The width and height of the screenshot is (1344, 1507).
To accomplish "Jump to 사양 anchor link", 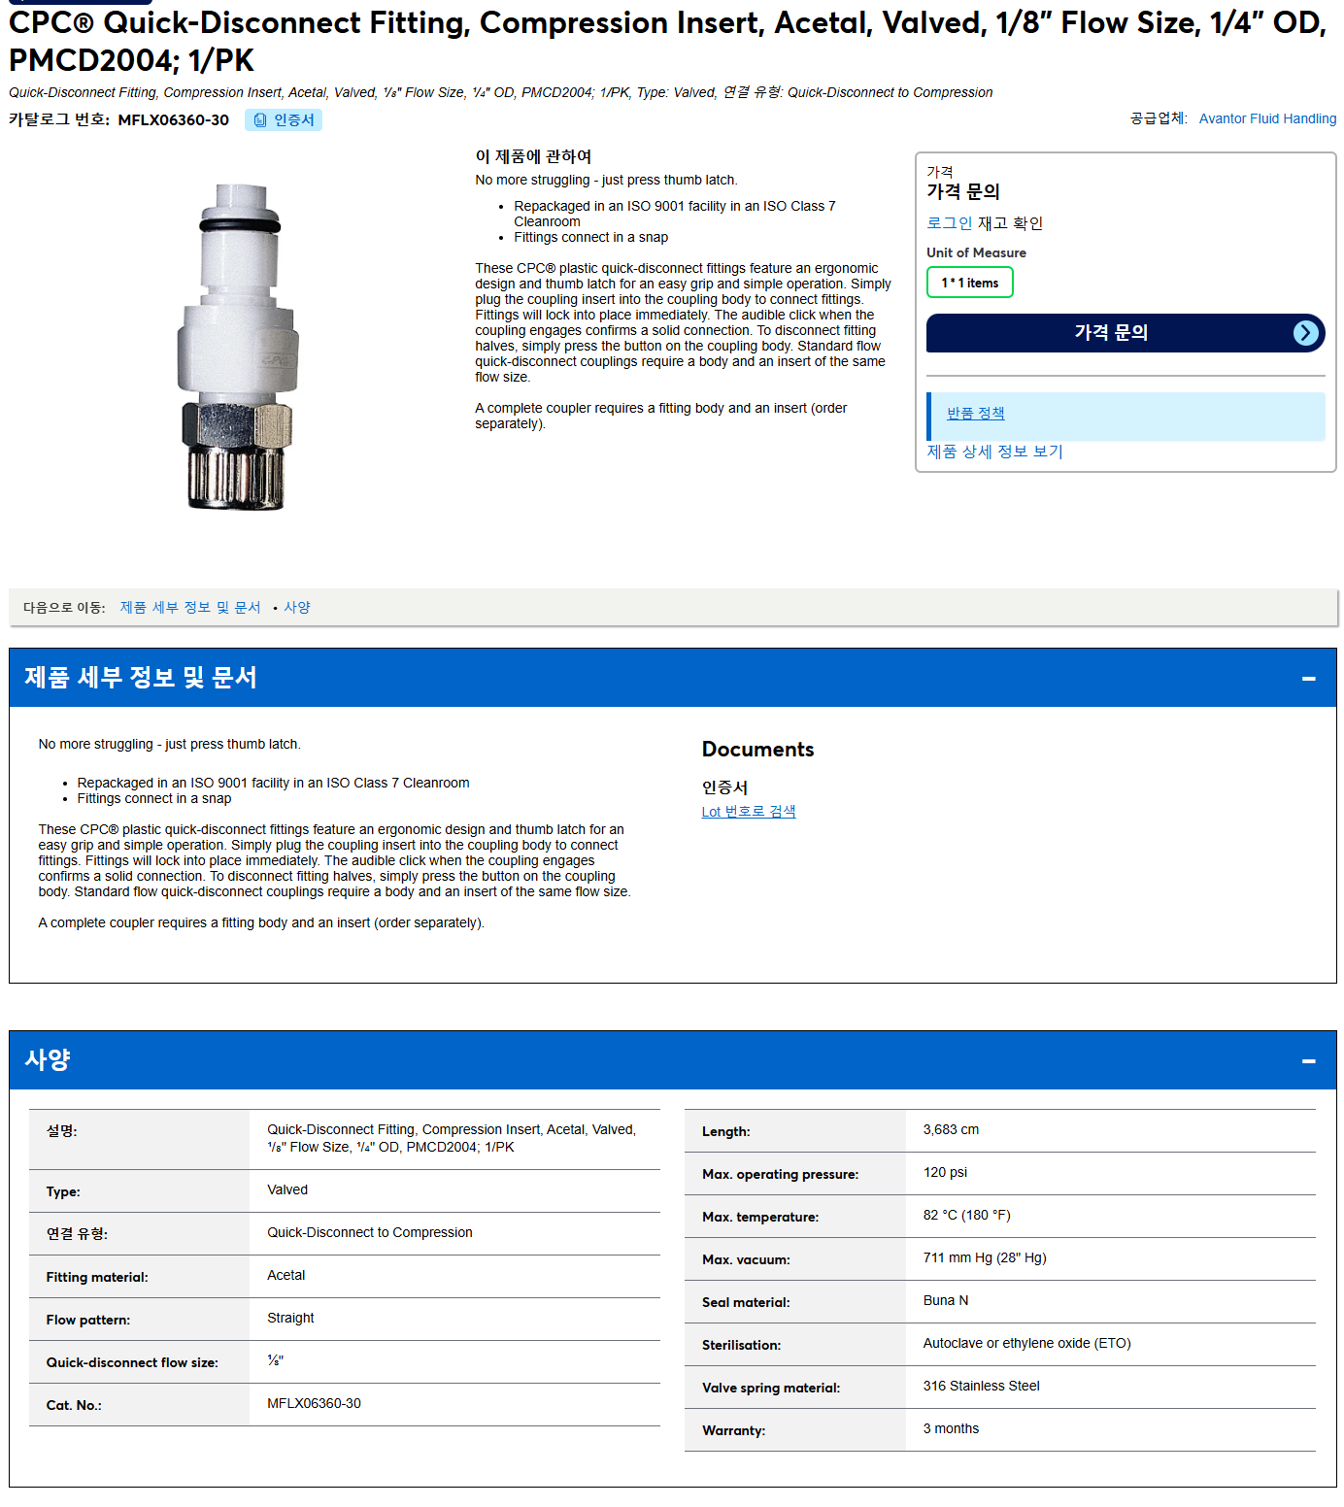I will point(297,608).
